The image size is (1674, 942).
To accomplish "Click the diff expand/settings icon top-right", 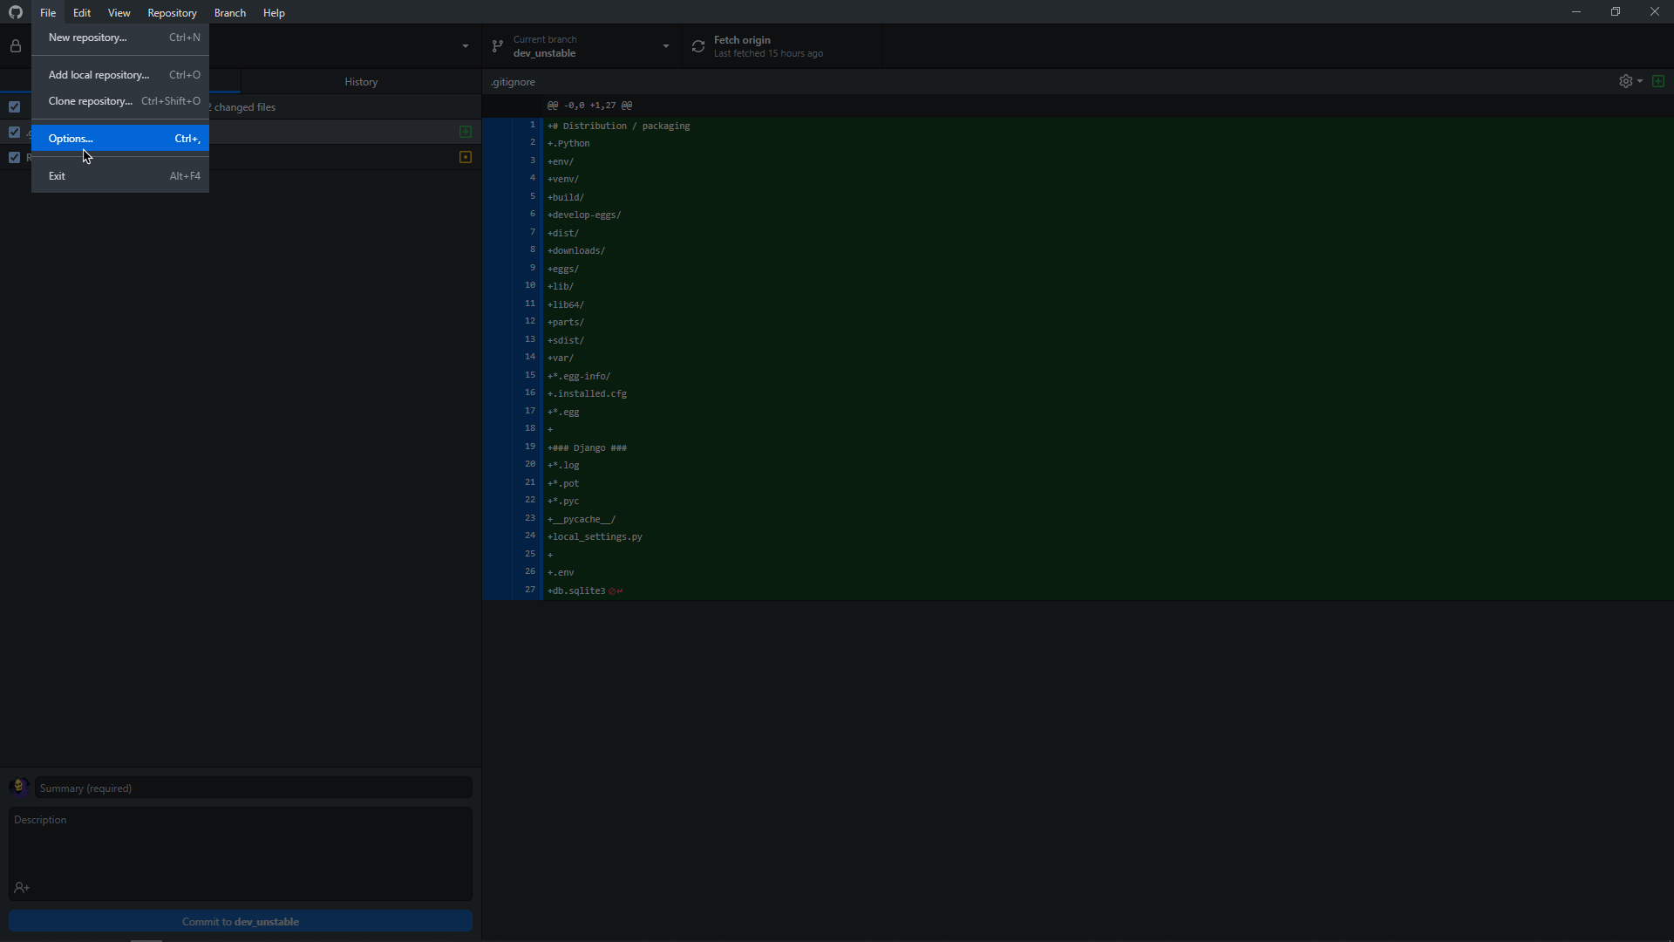I will pyautogui.click(x=1630, y=80).
